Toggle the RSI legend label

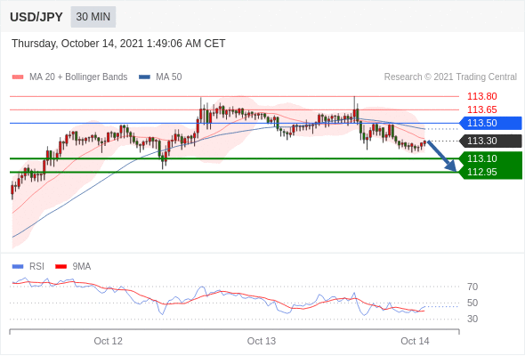36,267
